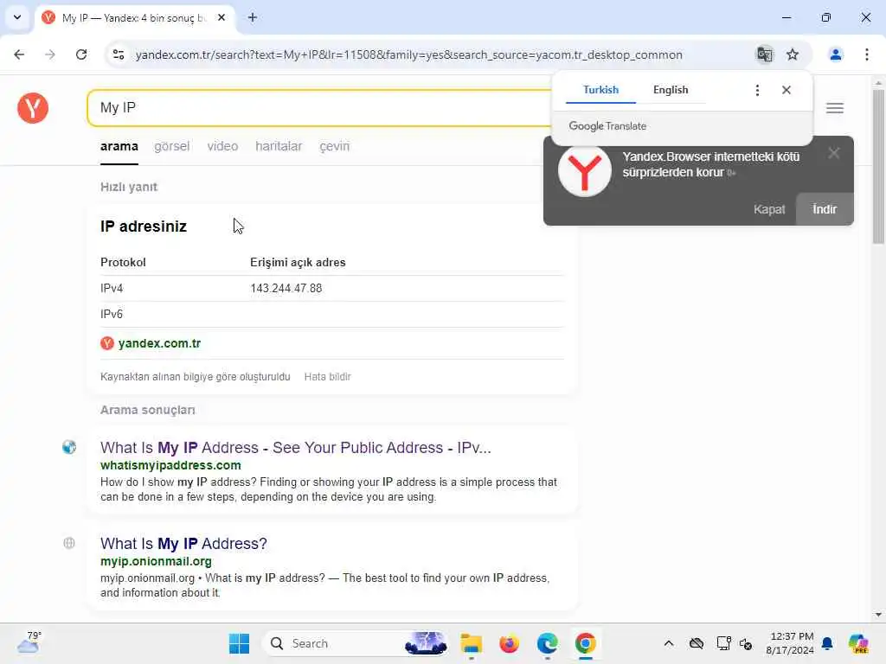886x664 pixels.
Task: Open the notification bell in system tray
Action: pyautogui.click(x=827, y=643)
